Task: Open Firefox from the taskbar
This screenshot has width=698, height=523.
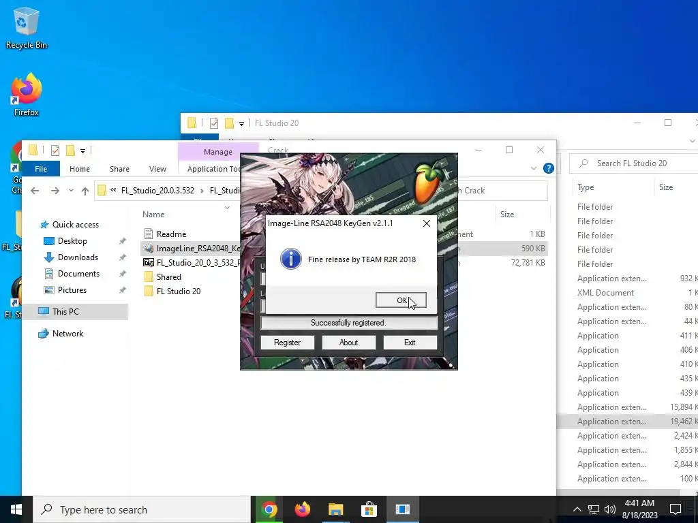Action: pos(302,509)
